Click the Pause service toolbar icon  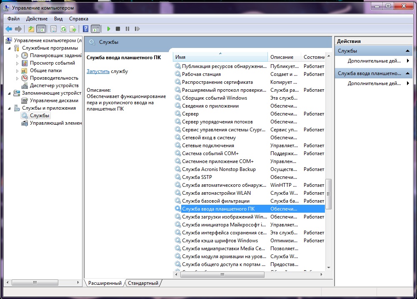(x=127, y=29)
